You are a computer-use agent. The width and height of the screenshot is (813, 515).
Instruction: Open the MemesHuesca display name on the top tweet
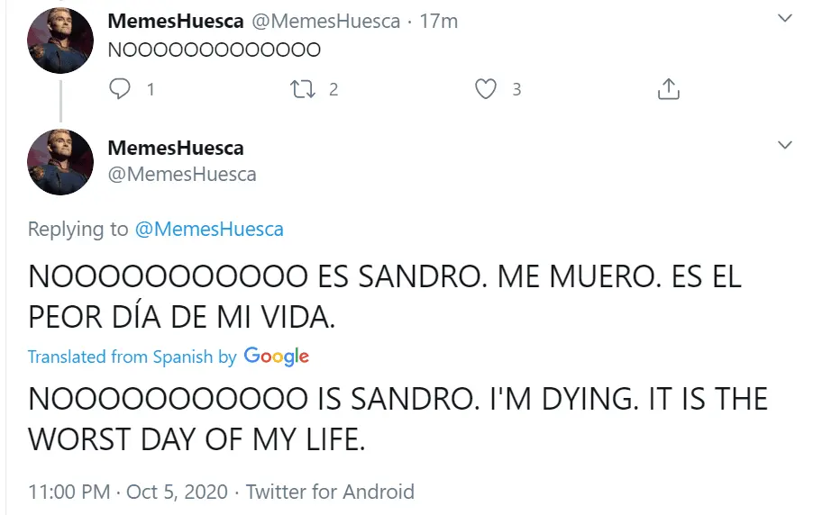pyautogui.click(x=175, y=21)
